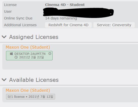This screenshot has width=138, height=107.
Task: Click the Online Sync Due label
Action: (18, 18)
